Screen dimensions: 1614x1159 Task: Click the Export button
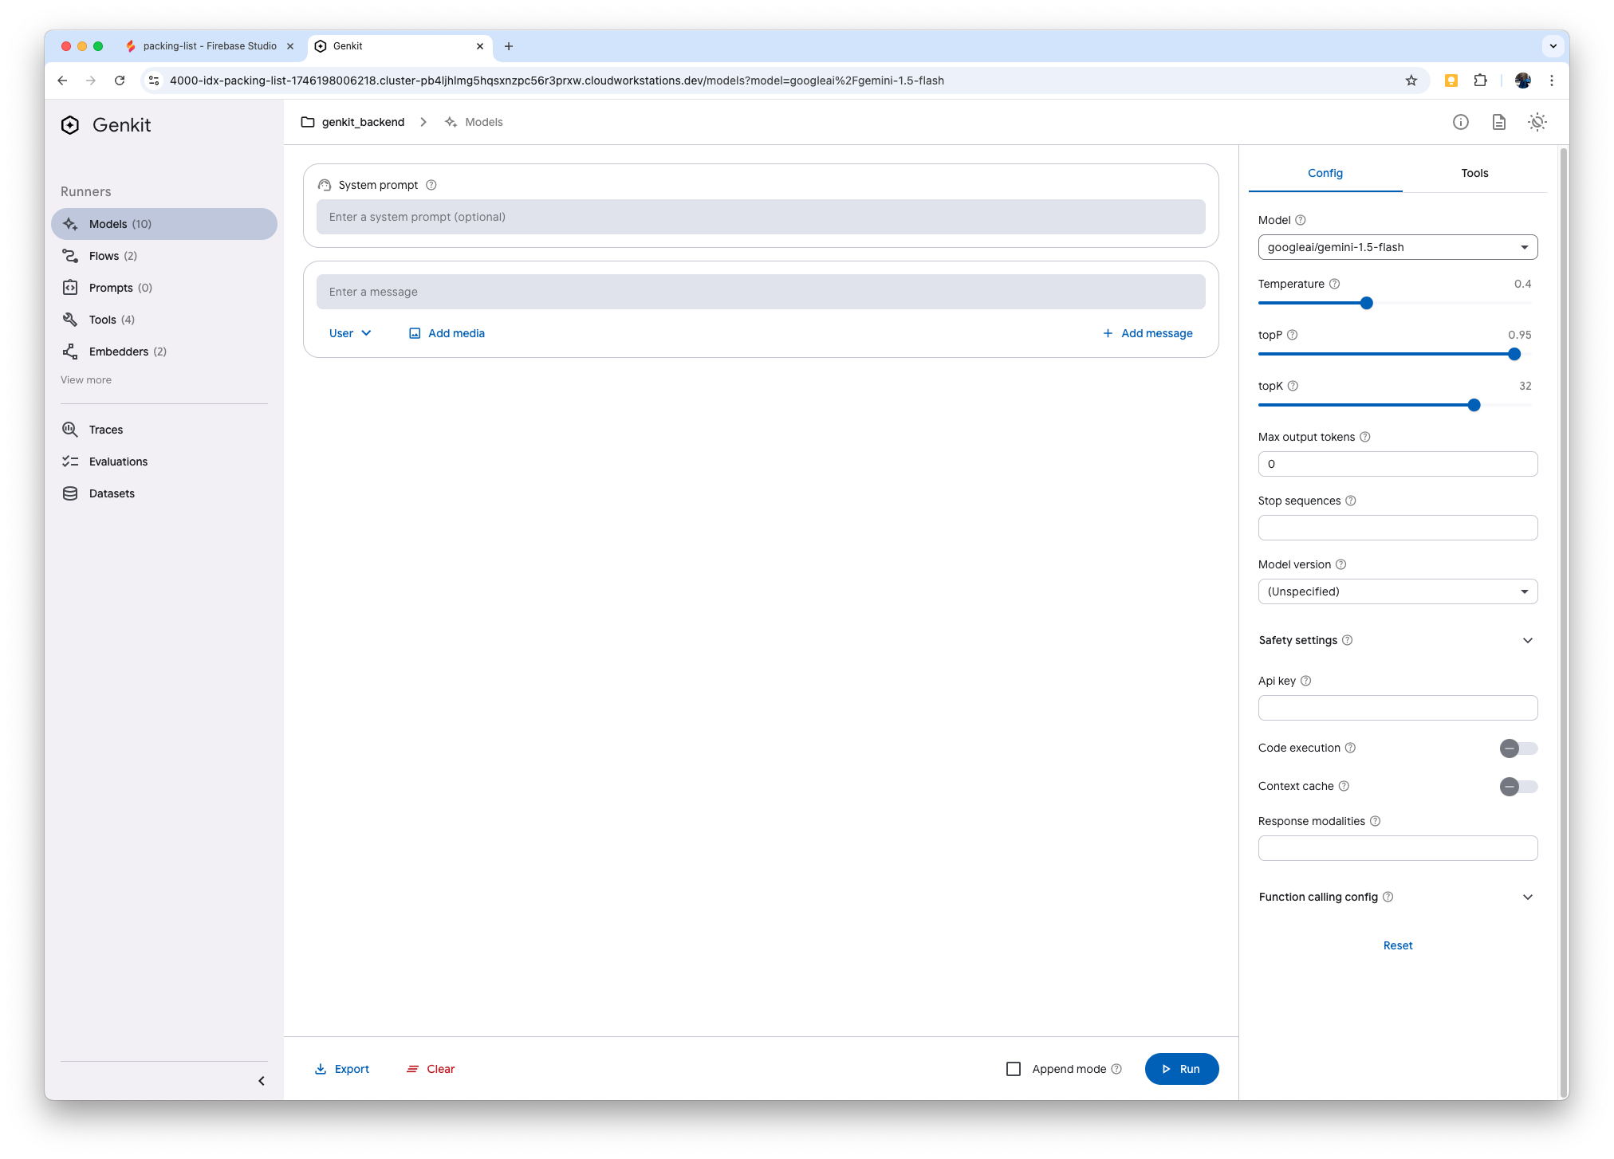click(342, 1069)
